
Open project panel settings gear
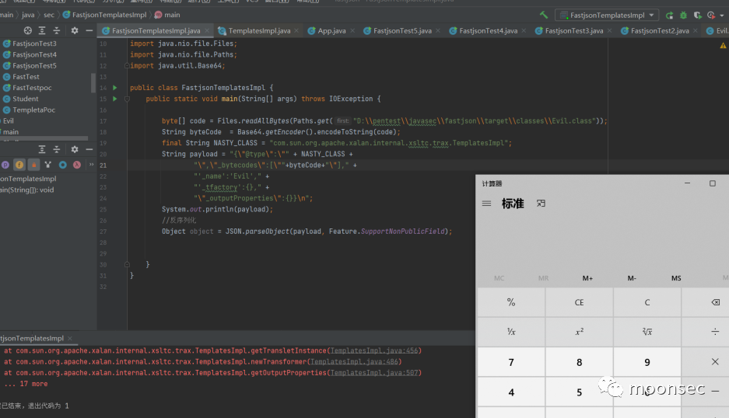click(x=75, y=30)
